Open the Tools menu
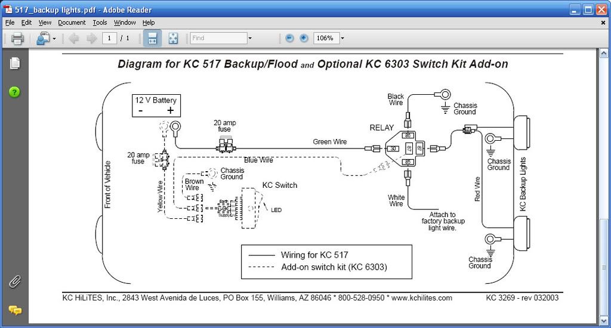 pos(100,23)
